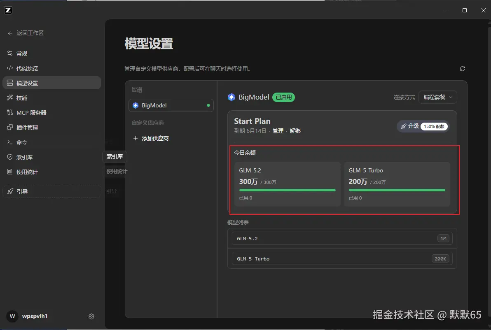Click the Start Plan title
The height and width of the screenshot is (330, 491).
[253, 121]
